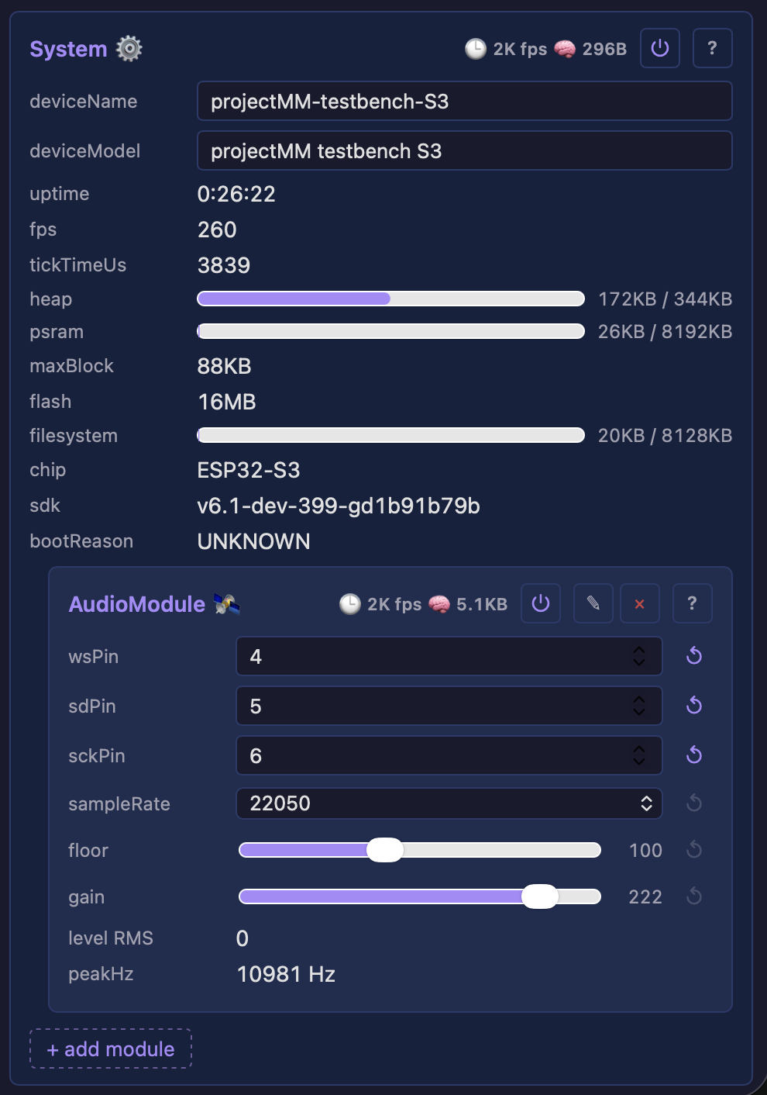The height and width of the screenshot is (1095, 767).
Task: Click into the deviceName text field
Action: point(465,102)
